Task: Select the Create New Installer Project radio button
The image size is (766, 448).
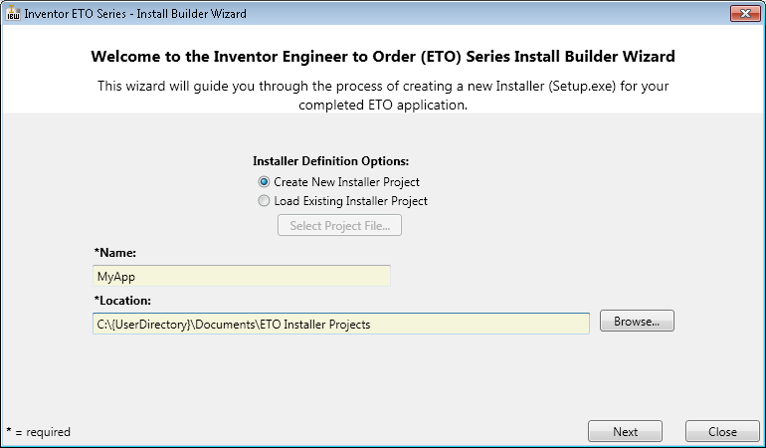Action: point(264,182)
